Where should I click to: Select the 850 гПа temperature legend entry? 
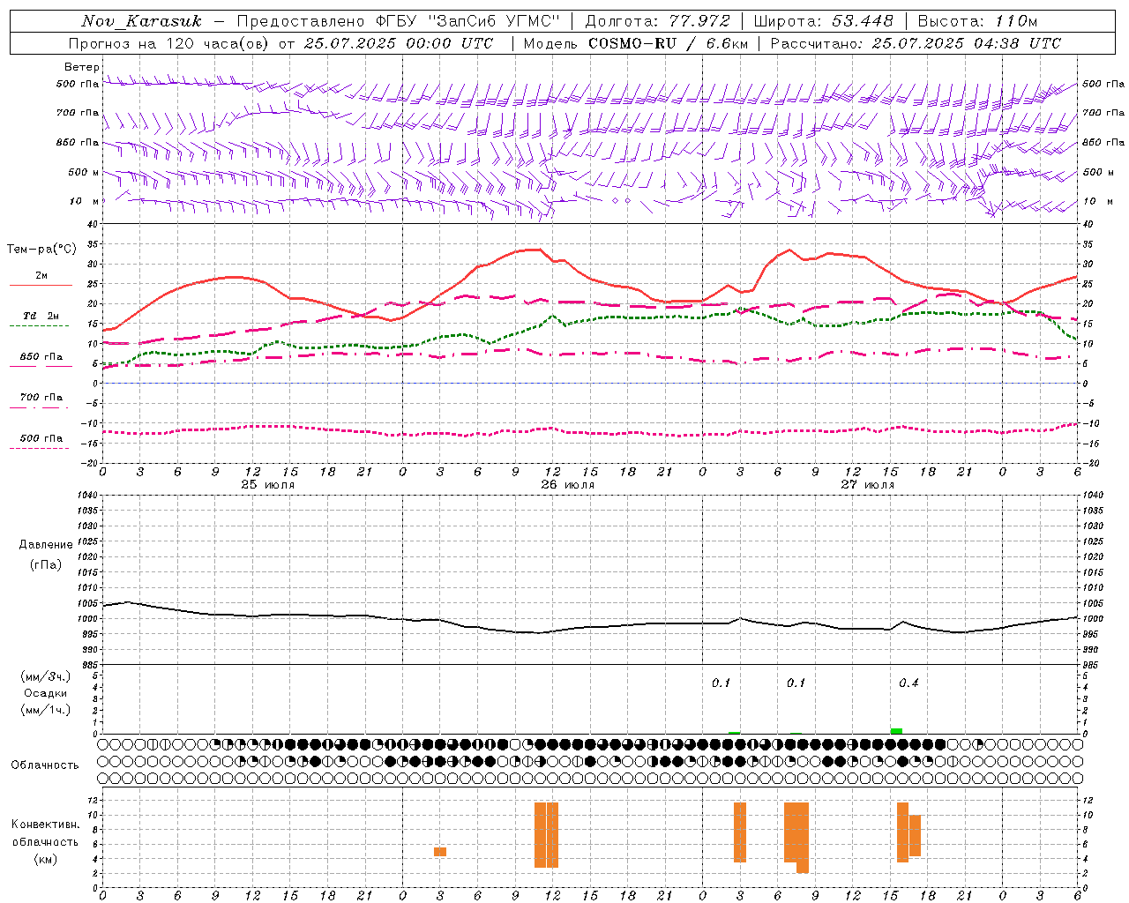41,357
